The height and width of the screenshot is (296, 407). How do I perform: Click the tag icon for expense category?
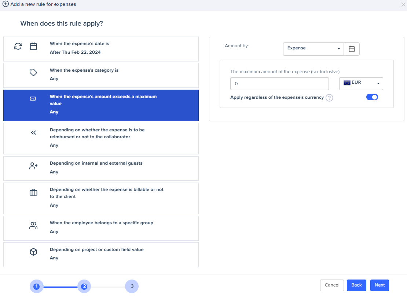coord(33,72)
